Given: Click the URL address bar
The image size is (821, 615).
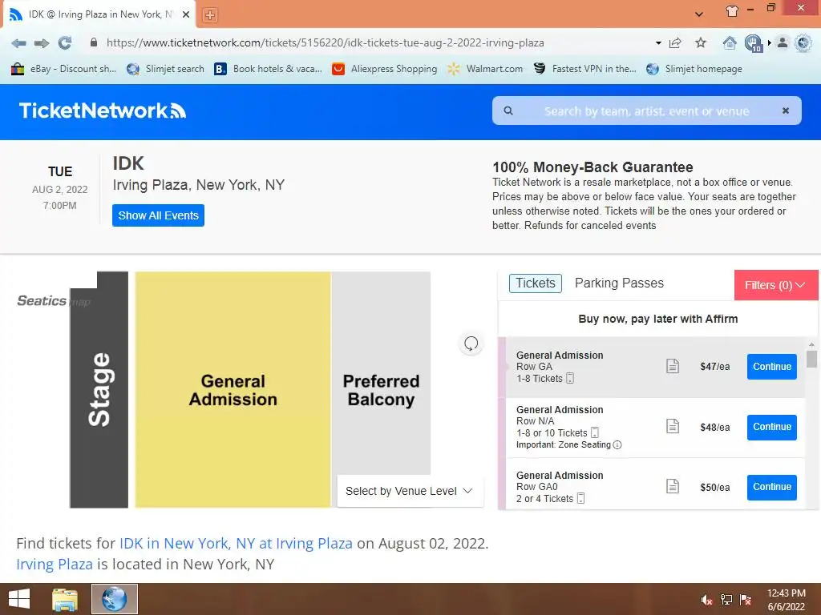Looking at the screenshot, I should tap(325, 43).
